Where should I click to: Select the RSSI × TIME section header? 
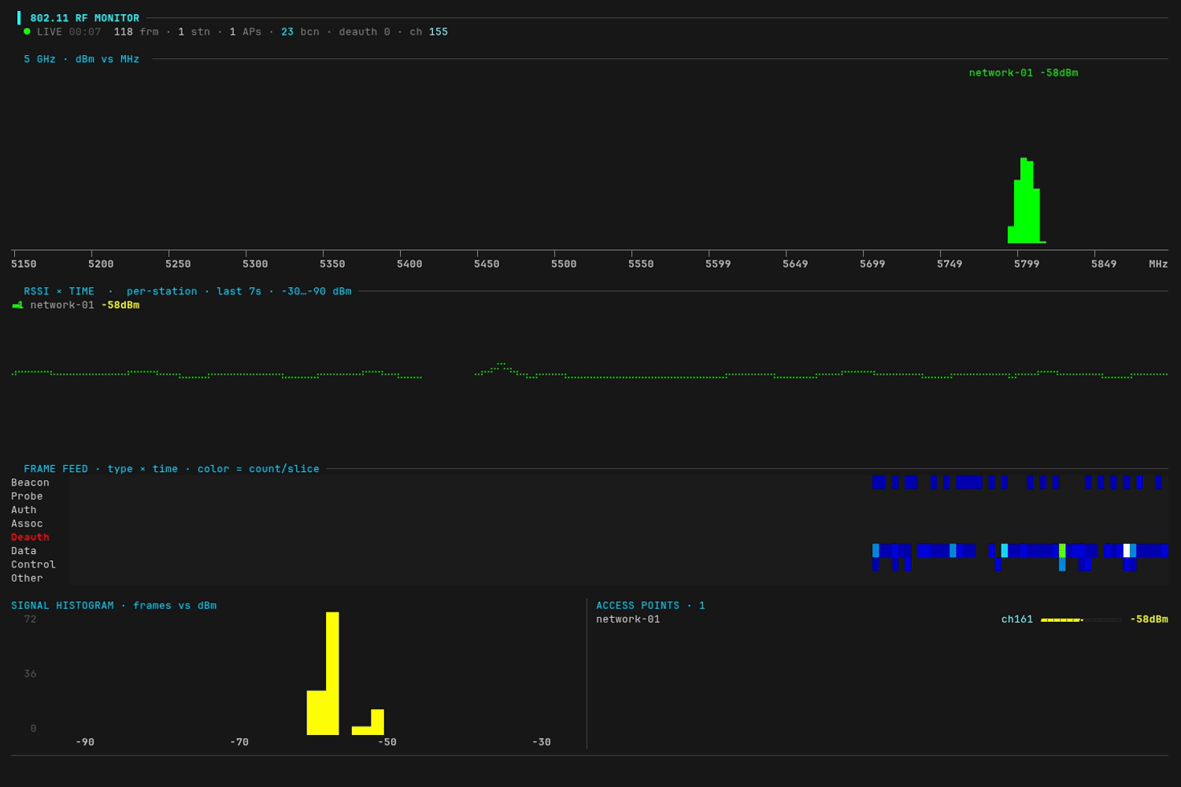pyautogui.click(x=187, y=291)
